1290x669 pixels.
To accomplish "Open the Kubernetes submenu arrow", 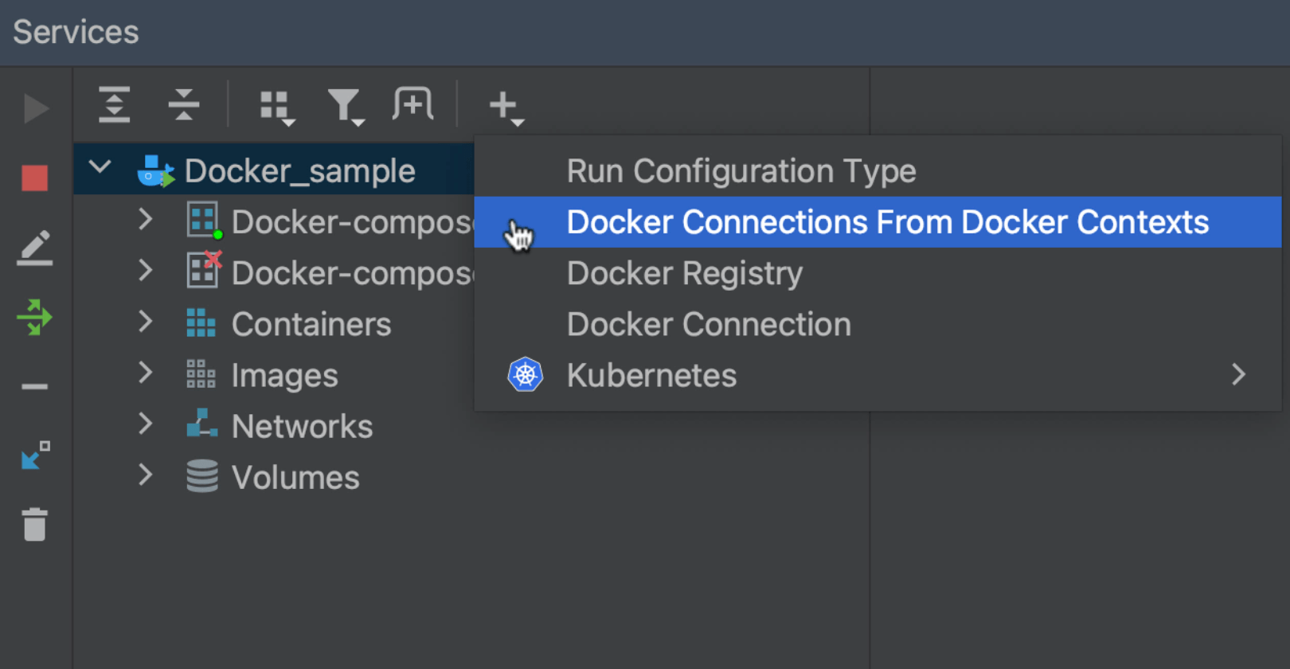I will 1237,374.
